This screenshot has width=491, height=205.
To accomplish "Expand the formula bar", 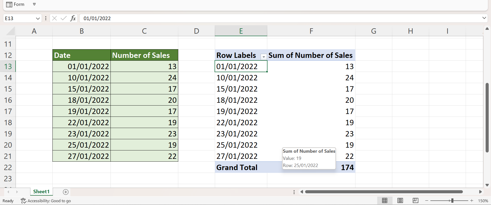I will [484, 18].
